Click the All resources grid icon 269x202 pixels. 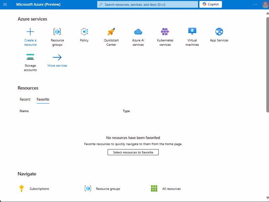pos(154,189)
